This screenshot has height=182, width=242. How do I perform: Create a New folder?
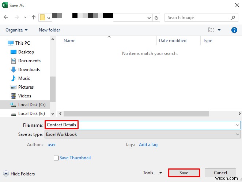pos(49,30)
